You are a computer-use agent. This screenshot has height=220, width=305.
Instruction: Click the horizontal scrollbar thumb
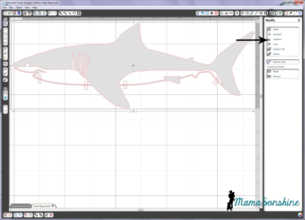coord(141,210)
